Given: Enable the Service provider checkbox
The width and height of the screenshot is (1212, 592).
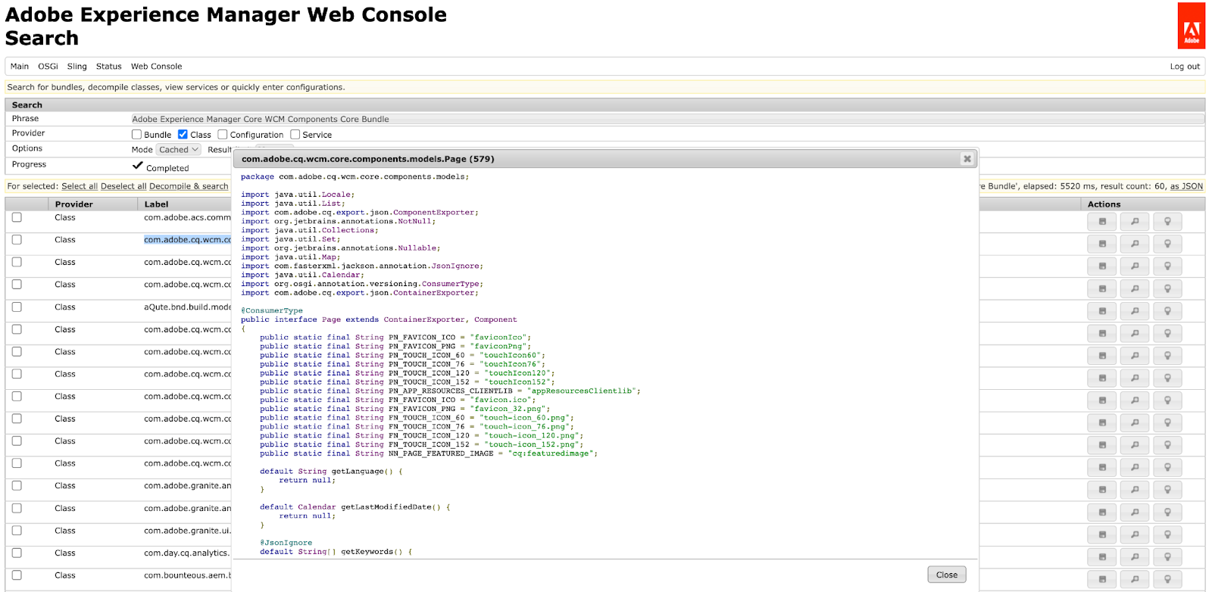Looking at the screenshot, I should 295,134.
